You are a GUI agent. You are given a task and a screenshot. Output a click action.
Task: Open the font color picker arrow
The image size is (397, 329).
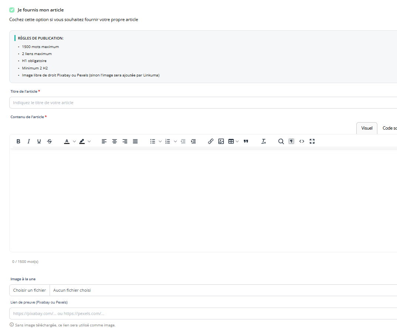click(x=74, y=141)
